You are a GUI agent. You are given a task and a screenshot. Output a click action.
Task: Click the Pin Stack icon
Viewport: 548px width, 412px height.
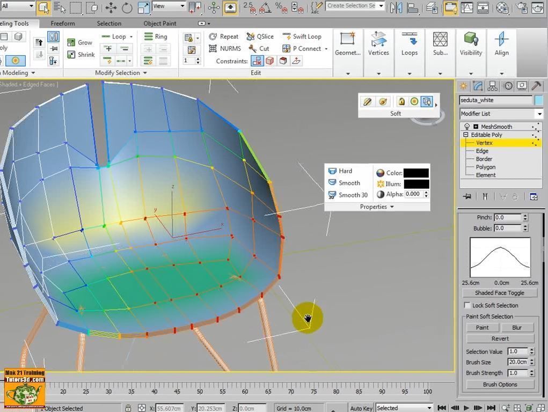(466, 196)
